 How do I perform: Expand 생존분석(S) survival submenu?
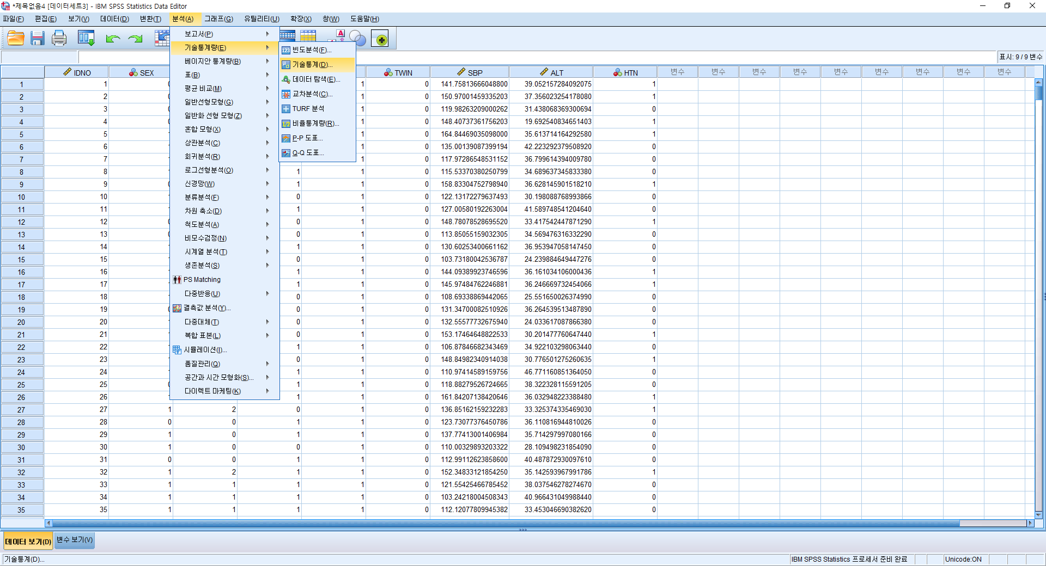(x=224, y=265)
